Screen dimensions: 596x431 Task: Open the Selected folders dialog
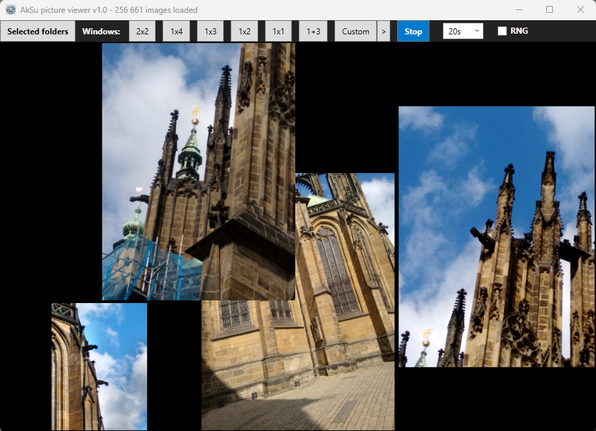point(38,32)
